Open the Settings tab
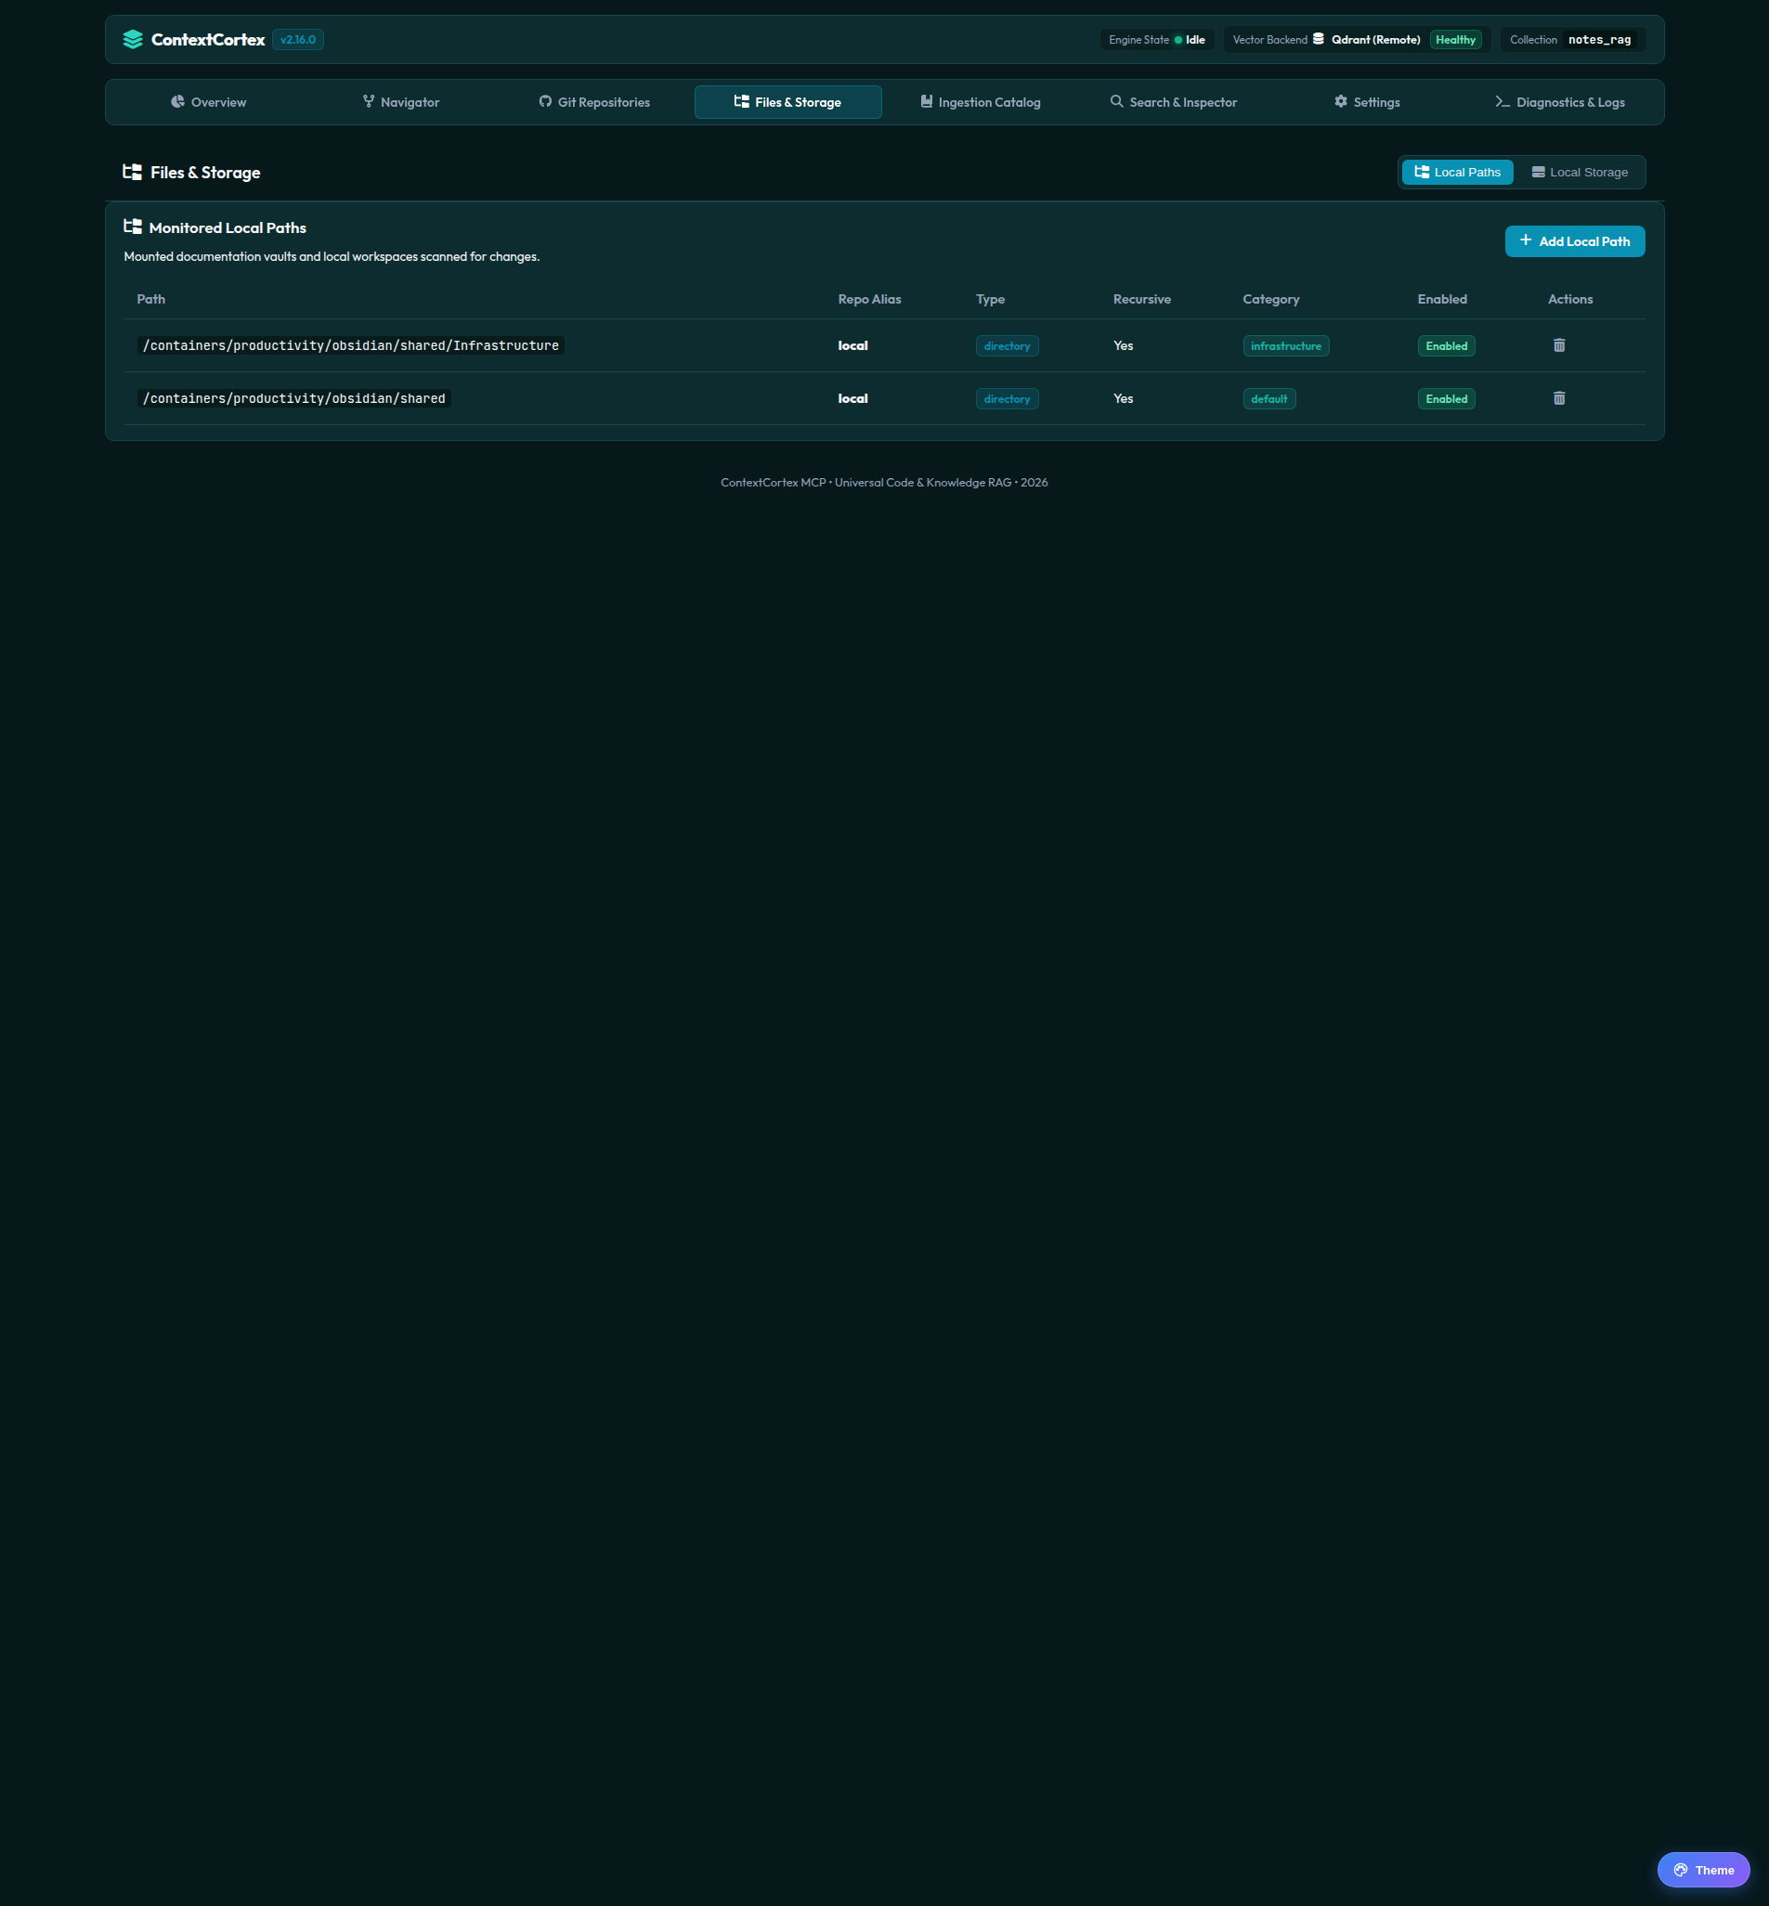Image resolution: width=1769 pixels, height=1906 pixels. (x=1367, y=102)
